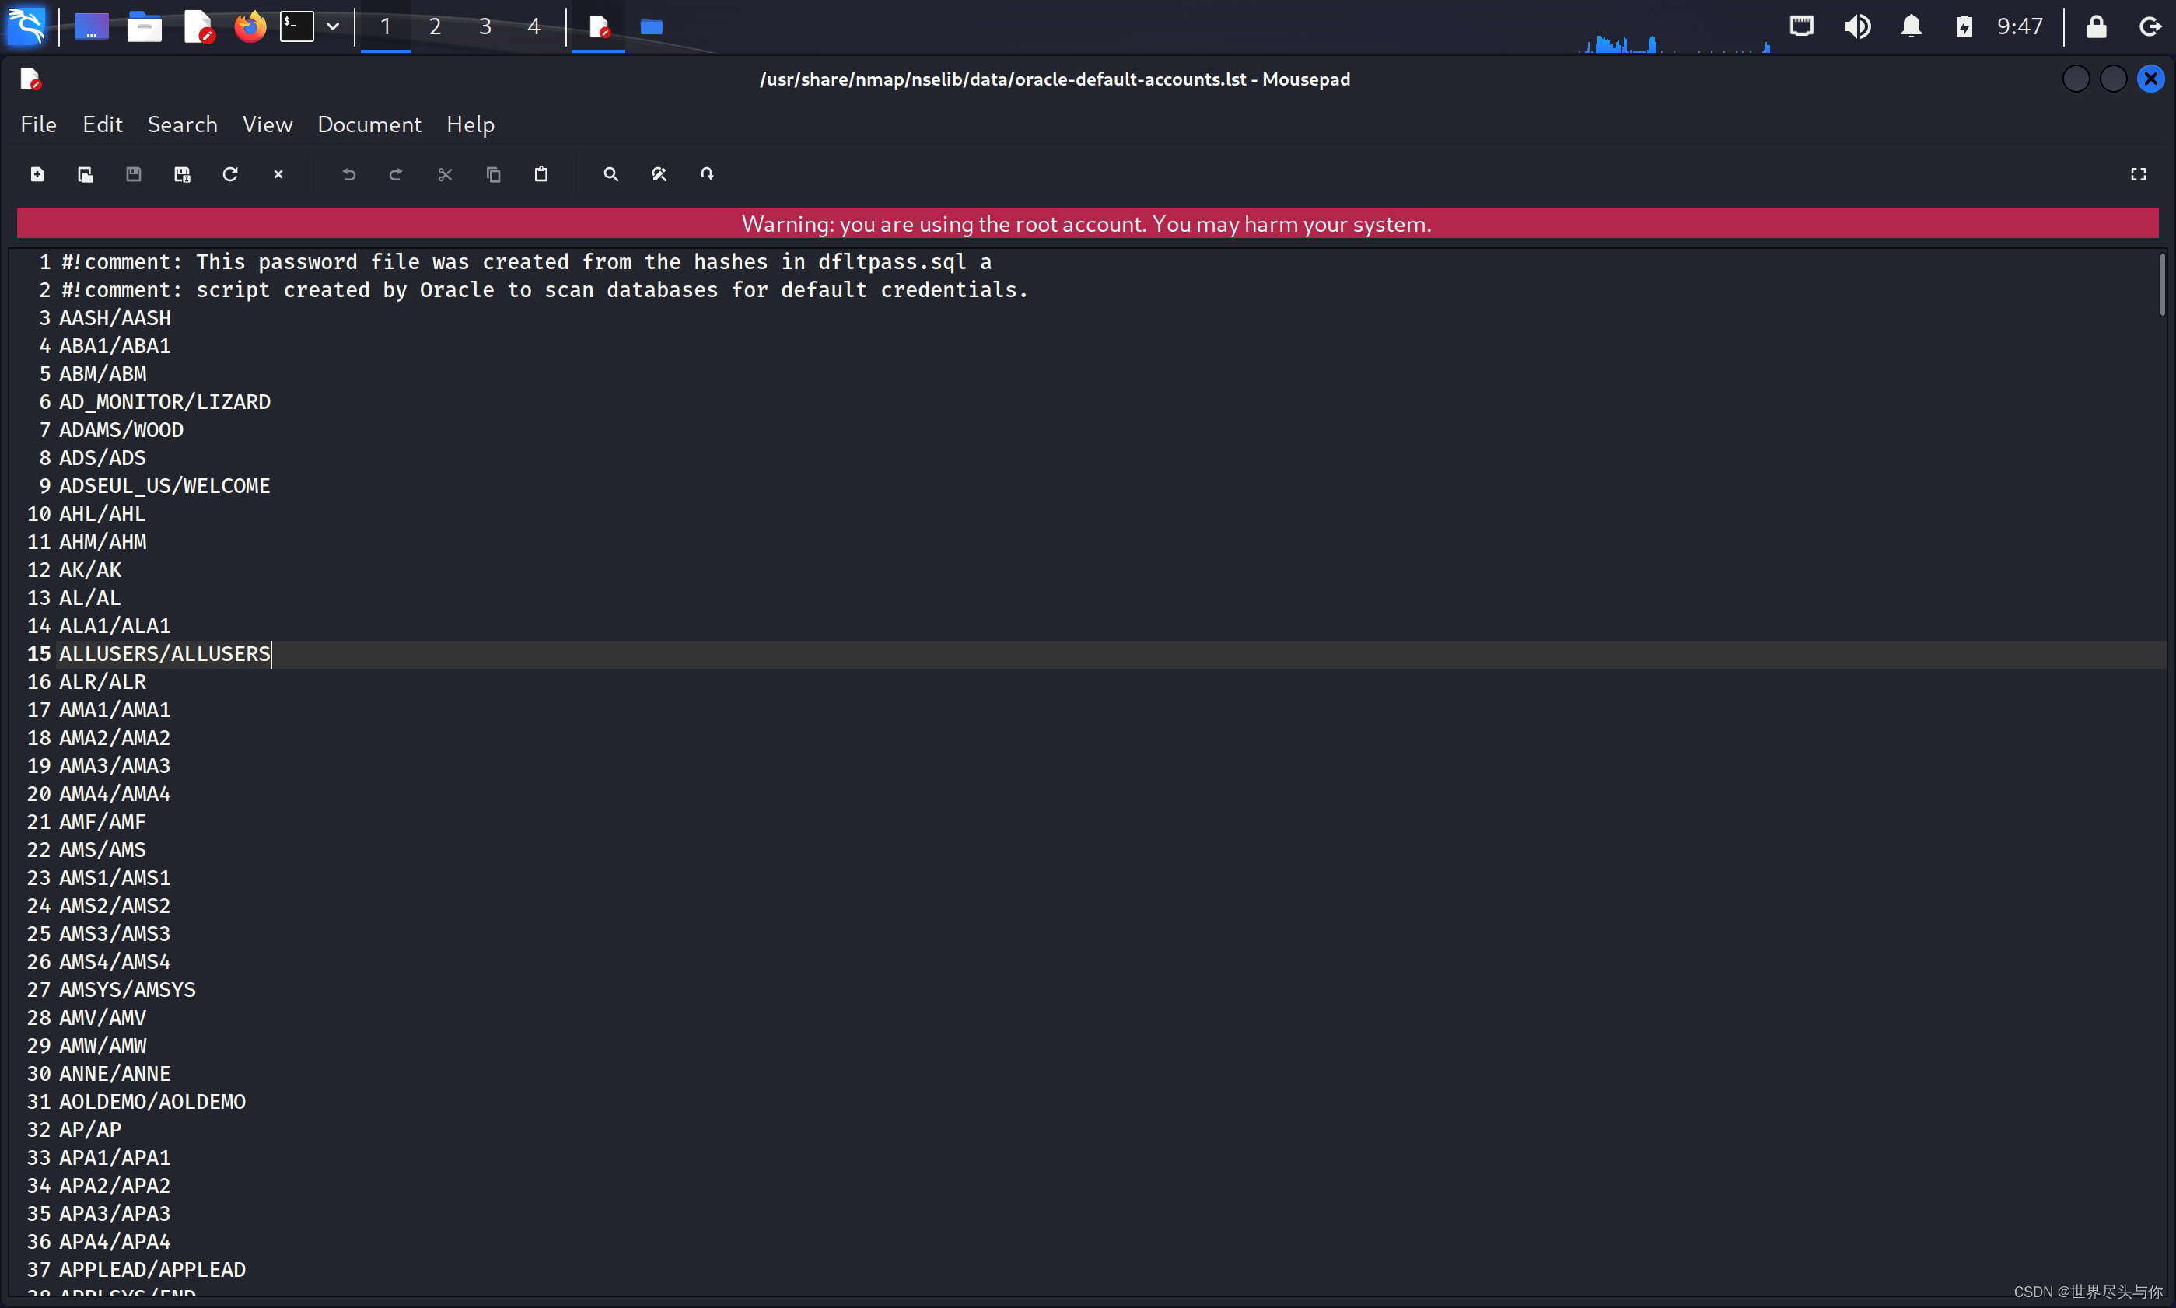Image resolution: width=2176 pixels, height=1308 pixels.
Task: Undo the last edit
Action: click(x=349, y=174)
